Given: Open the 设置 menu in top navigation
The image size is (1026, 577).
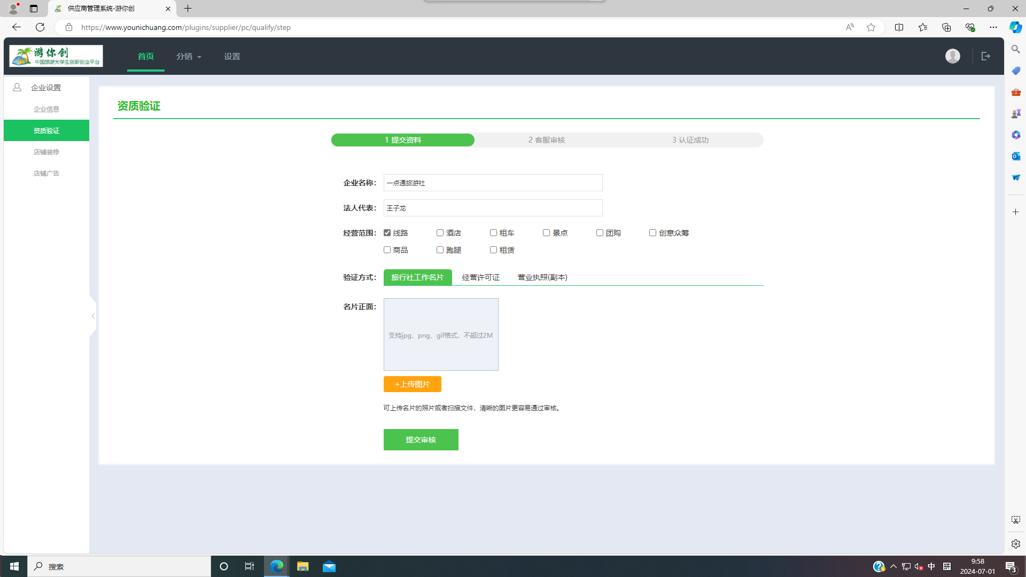Looking at the screenshot, I should coord(232,57).
